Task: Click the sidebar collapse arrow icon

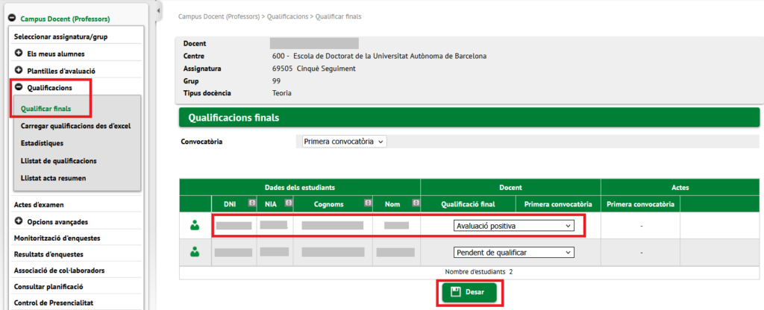Action: pos(160,10)
